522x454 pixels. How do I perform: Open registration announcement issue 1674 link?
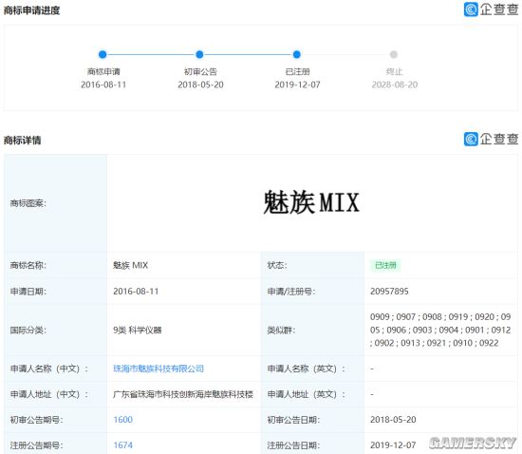pos(122,445)
